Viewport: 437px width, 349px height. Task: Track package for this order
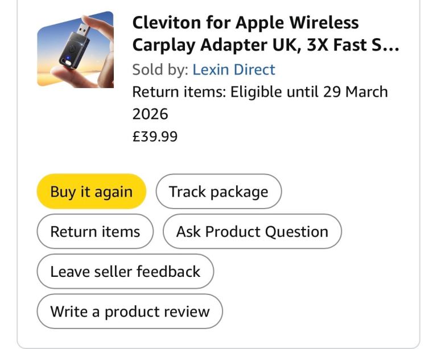[218, 192]
